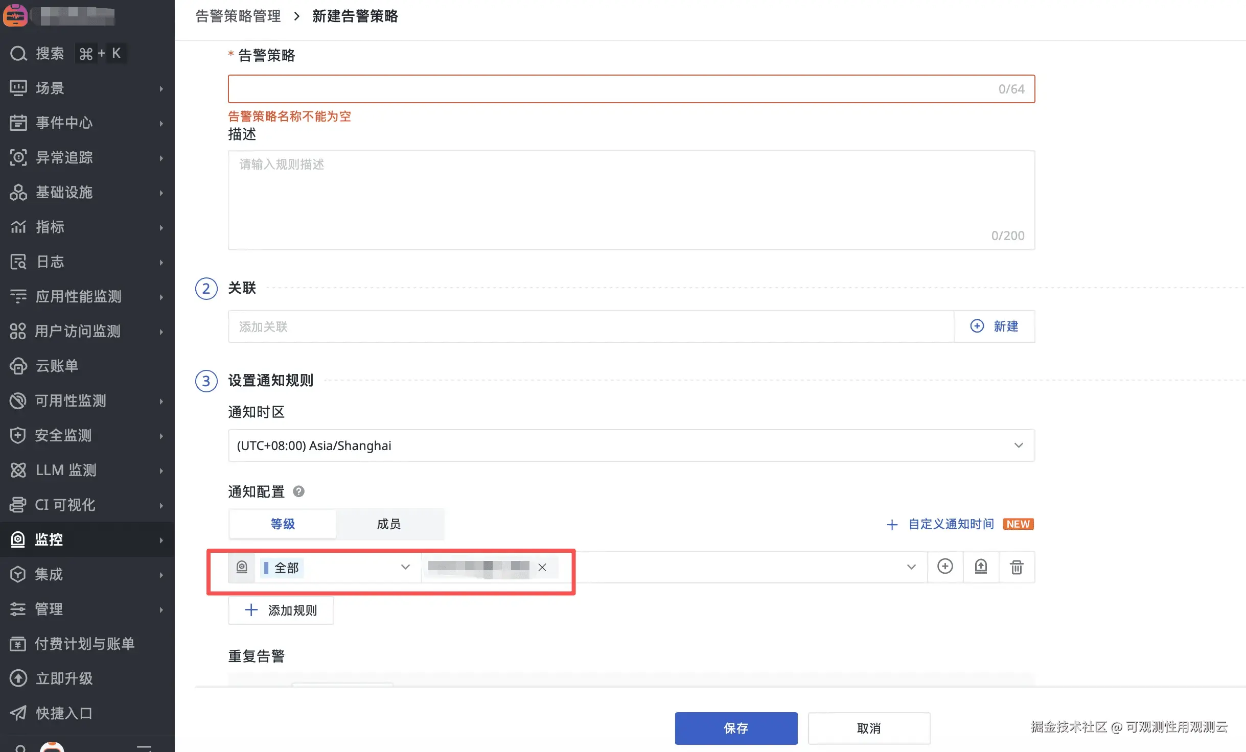Open the search icon in sidebar

click(18, 53)
